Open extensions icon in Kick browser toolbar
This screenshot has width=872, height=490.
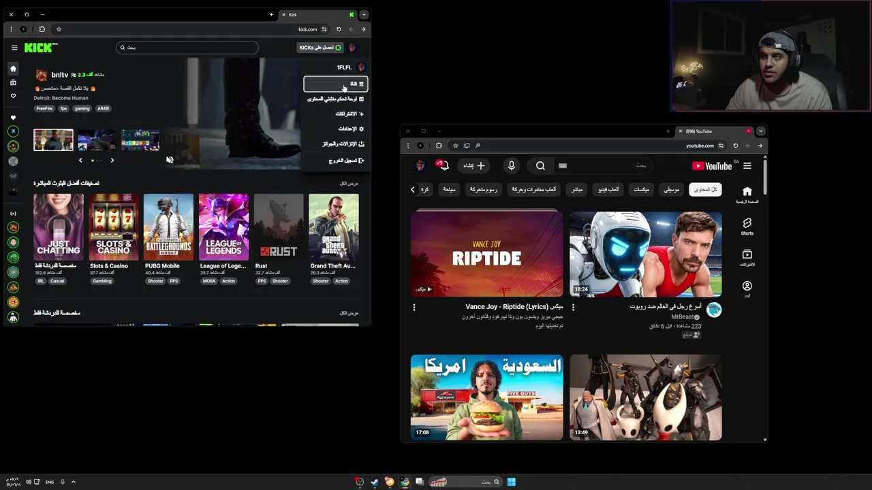[42, 29]
